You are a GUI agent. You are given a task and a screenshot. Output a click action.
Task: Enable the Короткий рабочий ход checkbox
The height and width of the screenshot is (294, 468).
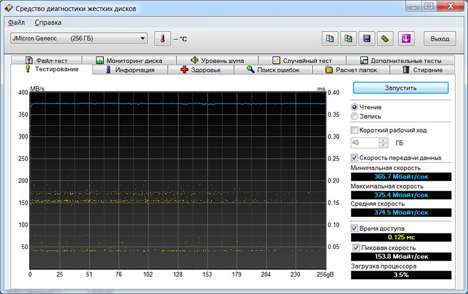pyautogui.click(x=355, y=130)
